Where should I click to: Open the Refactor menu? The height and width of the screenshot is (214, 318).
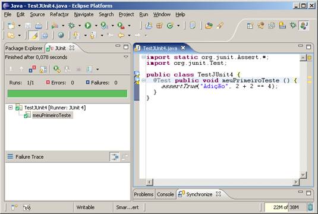click(x=59, y=15)
